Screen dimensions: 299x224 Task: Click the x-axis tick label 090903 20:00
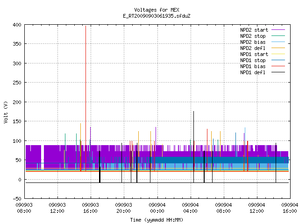123,208
